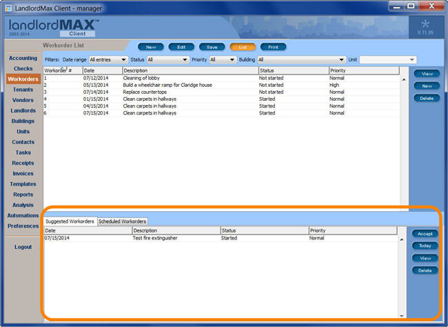Open Analysis section

(x=23, y=205)
